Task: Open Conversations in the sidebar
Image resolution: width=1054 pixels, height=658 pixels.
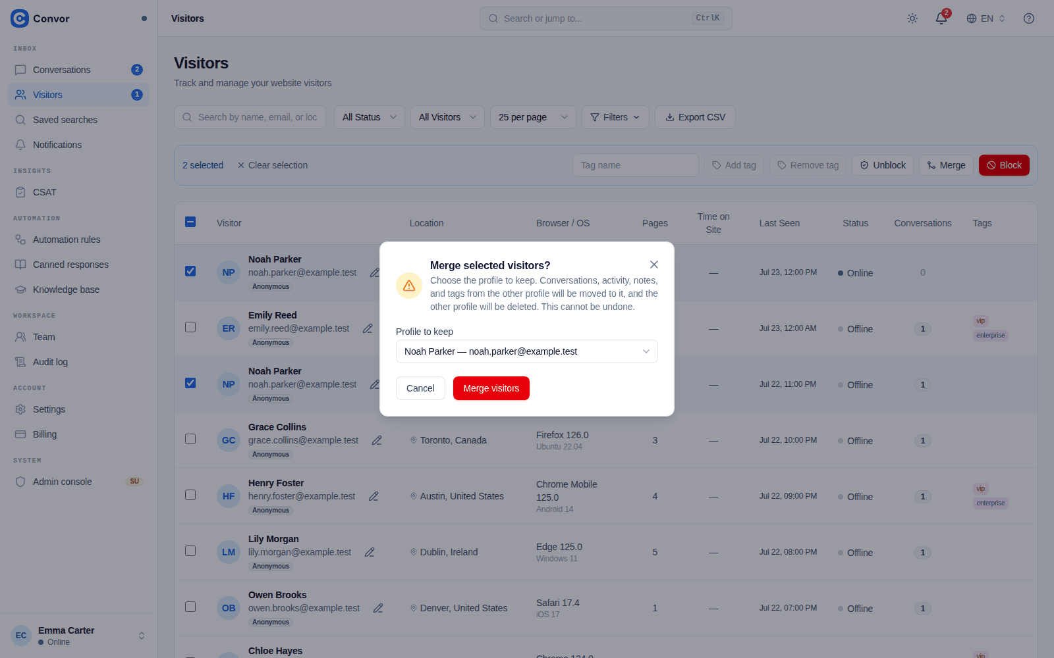Action: point(79,70)
